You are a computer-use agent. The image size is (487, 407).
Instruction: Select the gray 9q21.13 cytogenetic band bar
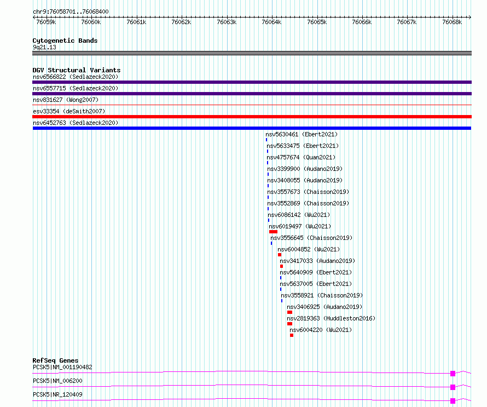click(252, 53)
